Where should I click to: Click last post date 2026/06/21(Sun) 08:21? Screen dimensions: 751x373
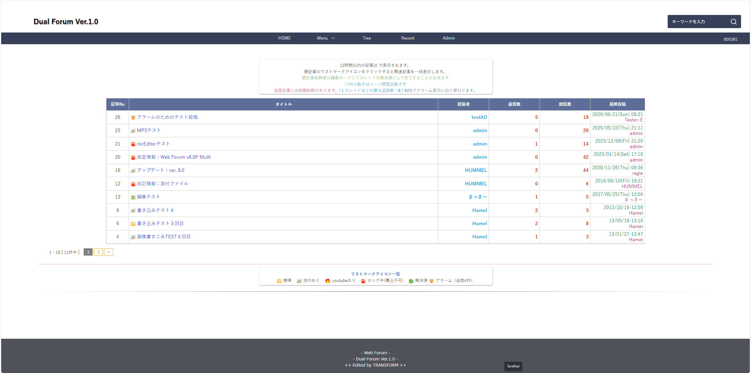pos(618,114)
